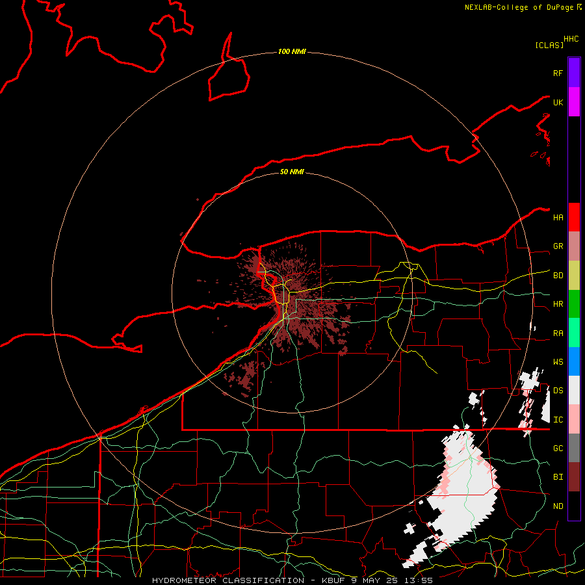Click the DS white legend swatch

coord(574,390)
